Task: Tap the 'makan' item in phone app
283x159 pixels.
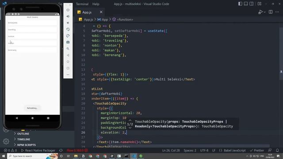Action: click(32, 43)
